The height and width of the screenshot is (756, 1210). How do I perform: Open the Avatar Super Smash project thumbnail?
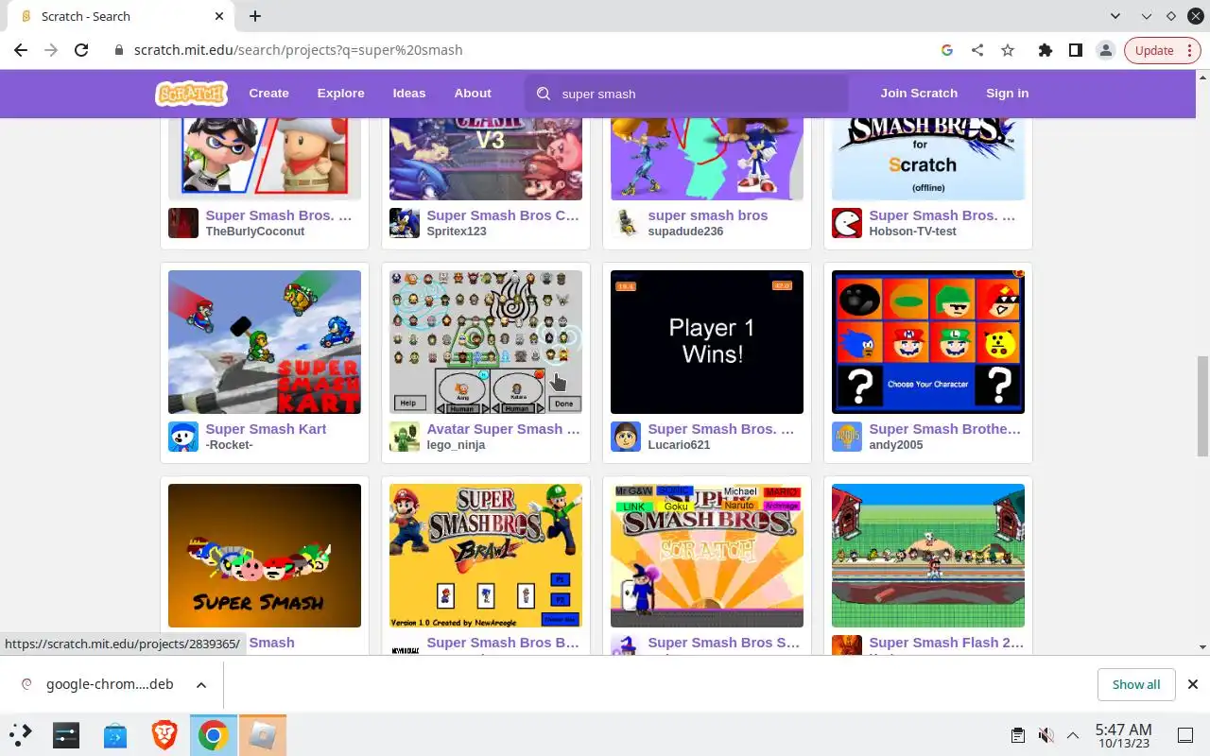[x=486, y=342]
